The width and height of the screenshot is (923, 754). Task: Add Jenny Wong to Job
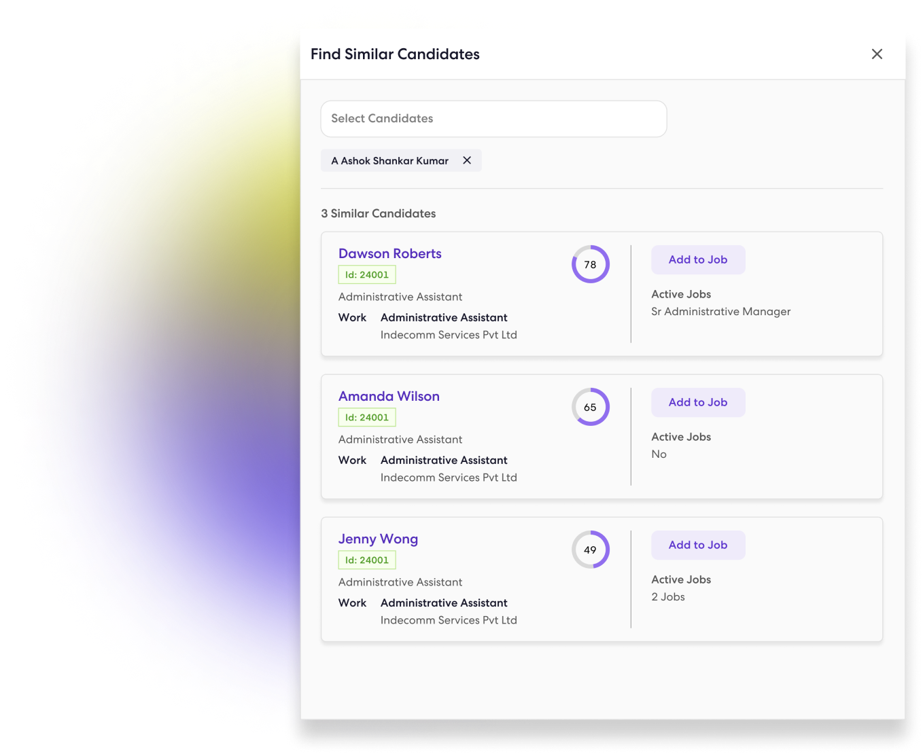click(x=698, y=545)
